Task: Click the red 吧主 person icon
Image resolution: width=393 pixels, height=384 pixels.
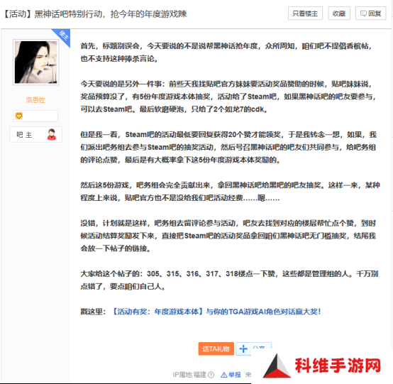Action: [x=52, y=134]
